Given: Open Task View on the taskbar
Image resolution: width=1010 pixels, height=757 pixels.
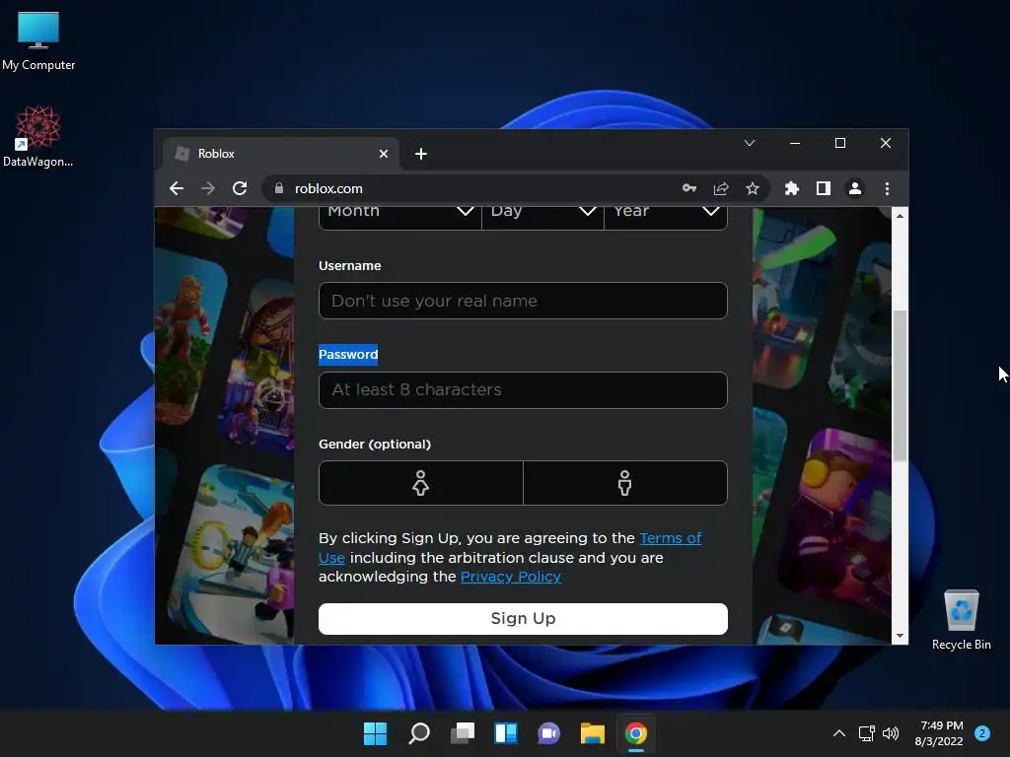Looking at the screenshot, I should (x=463, y=733).
